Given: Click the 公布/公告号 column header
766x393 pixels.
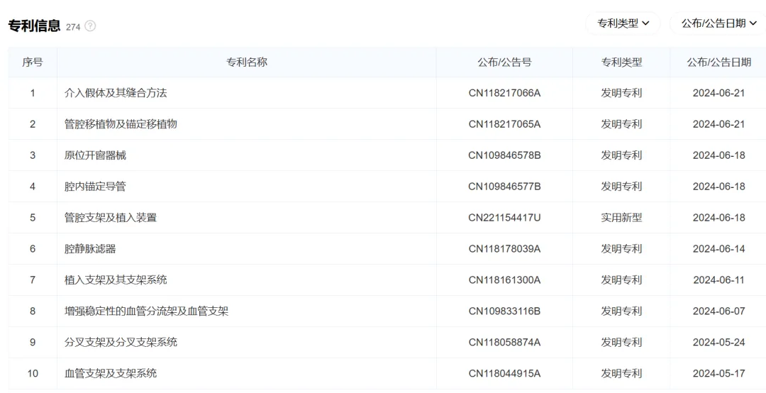Looking at the screenshot, I should click(x=504, y=62).
